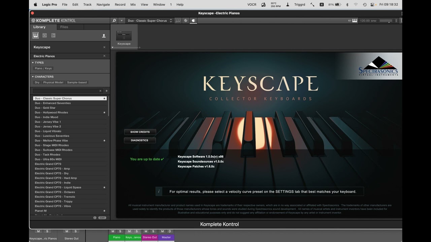Click the SHOW CREDITS button
This screenshot has width=431, height=242.
click(x=140, y=132)
